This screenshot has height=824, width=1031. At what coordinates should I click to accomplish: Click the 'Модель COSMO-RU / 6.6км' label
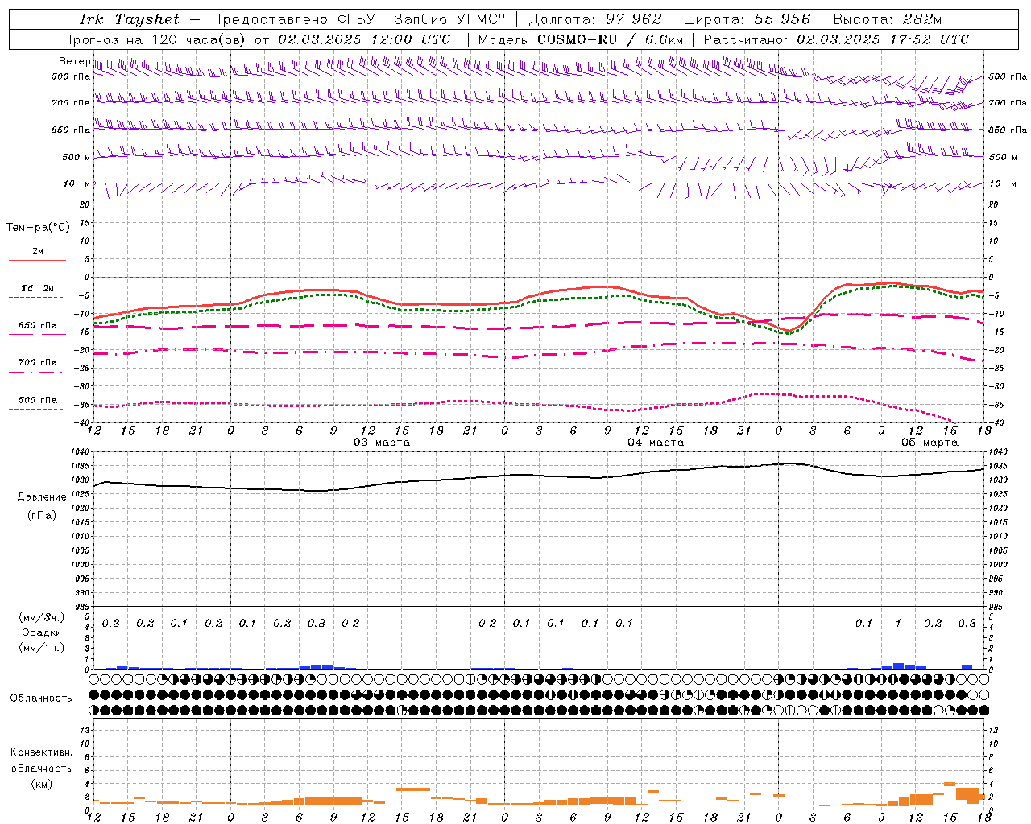point(581,39)
